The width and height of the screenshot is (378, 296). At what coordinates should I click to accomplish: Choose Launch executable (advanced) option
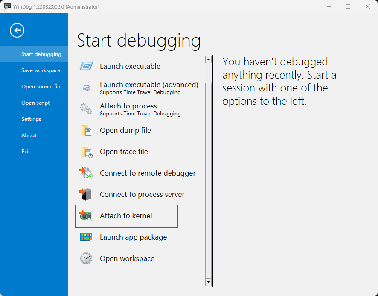click(149, 85)
